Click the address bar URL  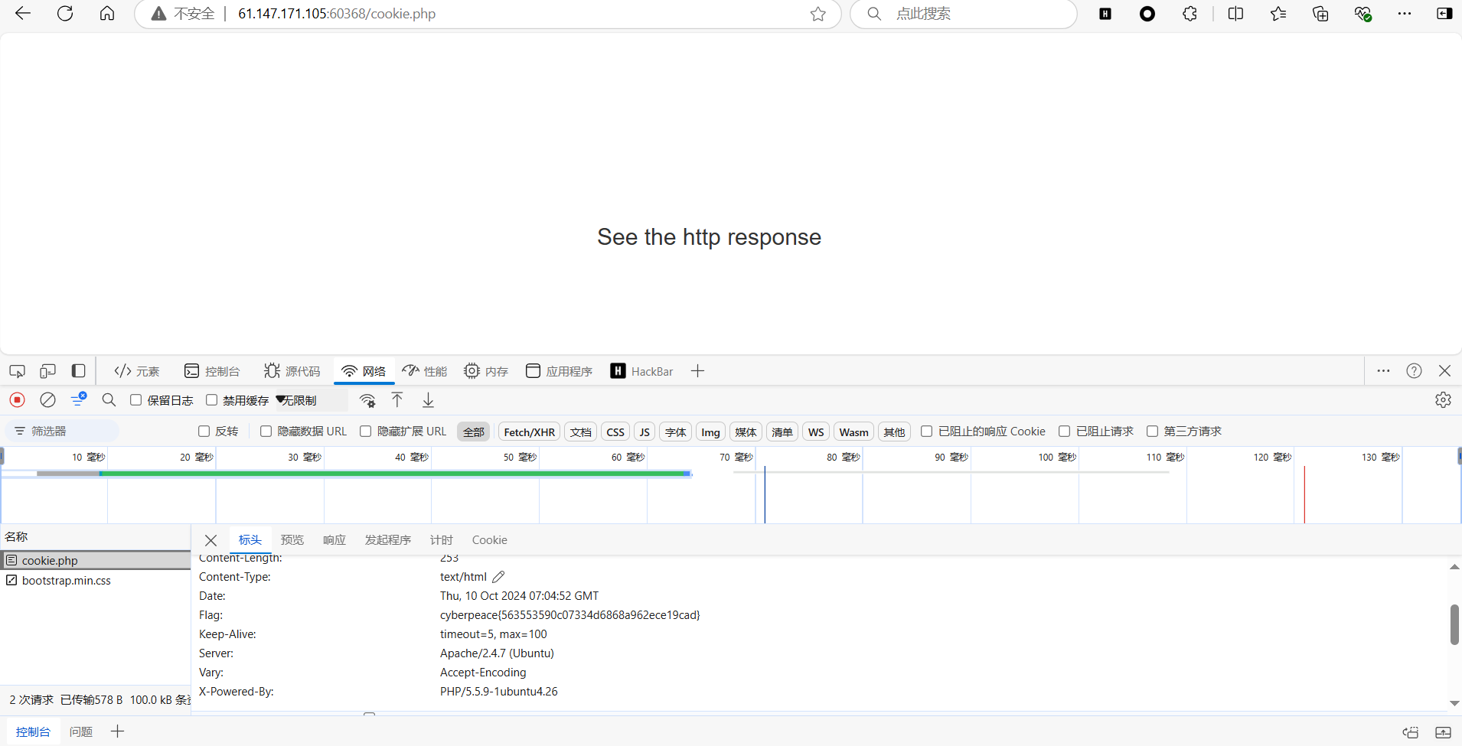(x=337, y=14)
